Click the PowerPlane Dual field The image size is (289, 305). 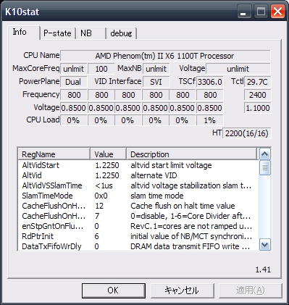73,82
